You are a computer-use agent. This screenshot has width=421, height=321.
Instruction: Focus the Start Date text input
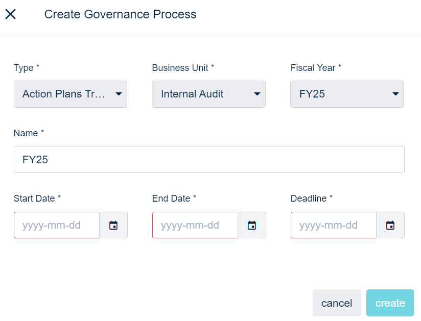pos(57,225)
